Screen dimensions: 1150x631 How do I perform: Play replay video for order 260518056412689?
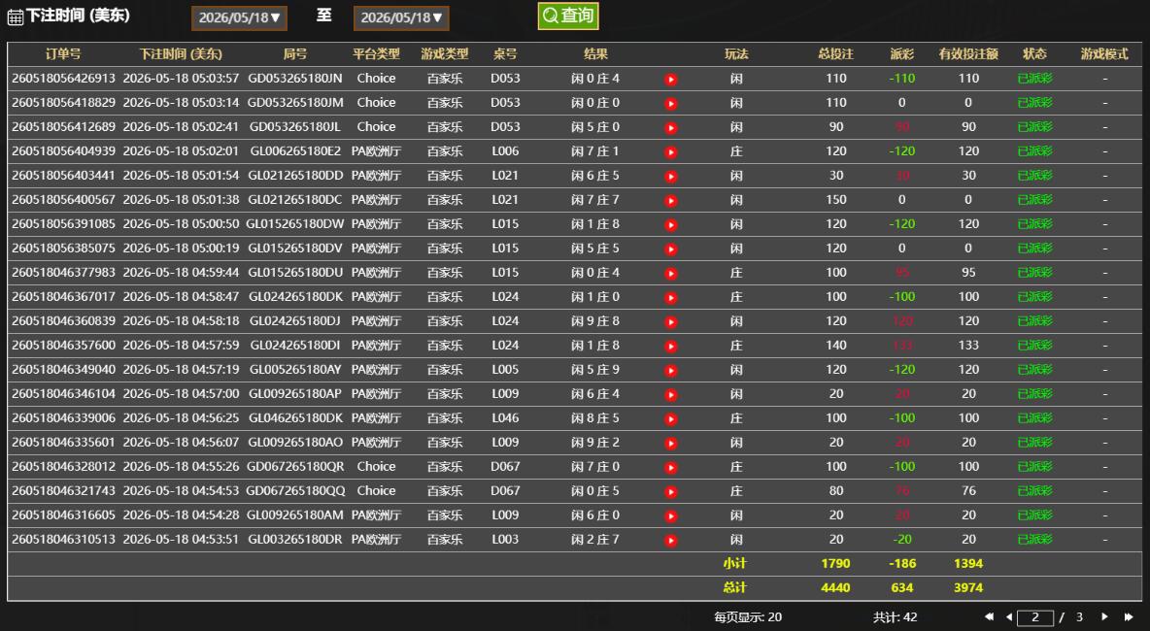point(670,127)
